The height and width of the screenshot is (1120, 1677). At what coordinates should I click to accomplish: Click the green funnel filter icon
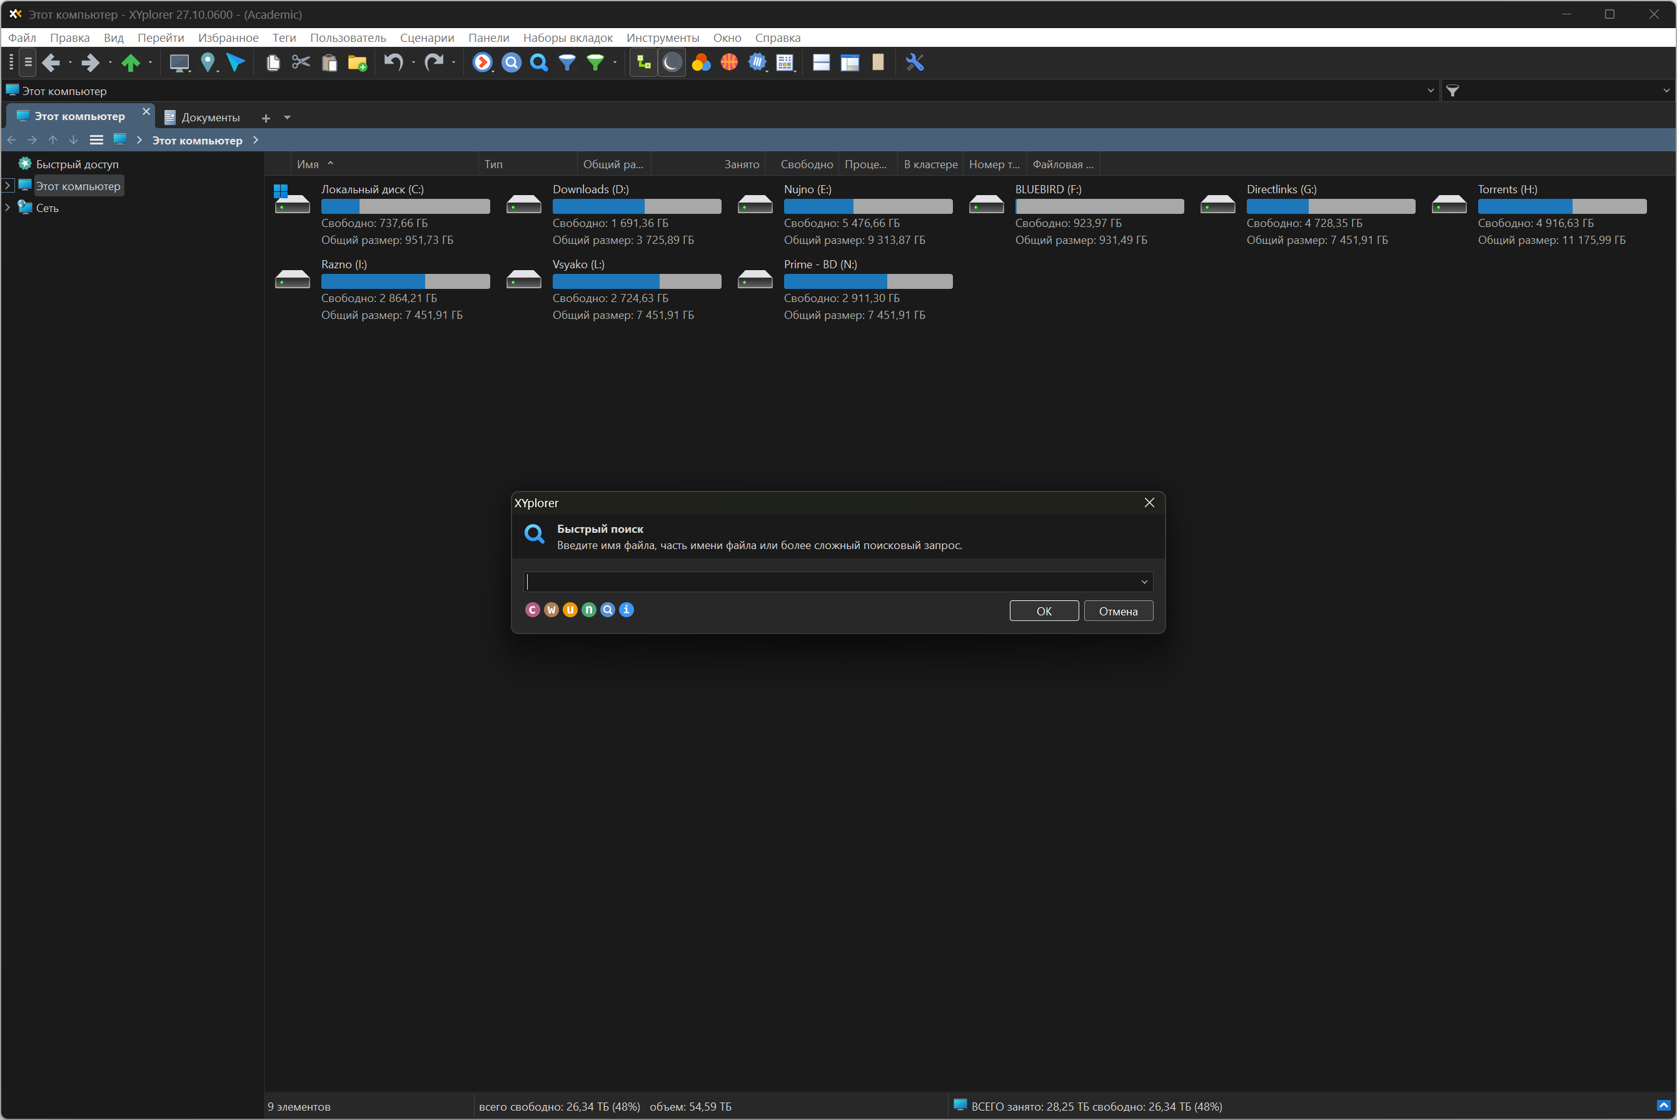pyautogui.click(x=595, y=63)
